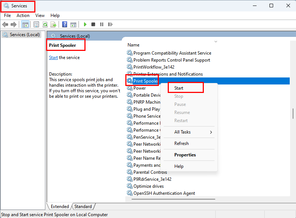The height and width of the screenshot is (218, 296).
Task: Click gear icon next to Problem Reports Control Panel Support
Action: 129,60
